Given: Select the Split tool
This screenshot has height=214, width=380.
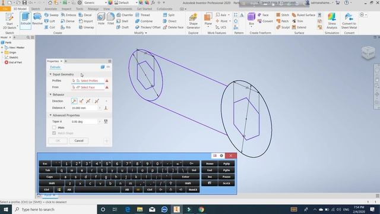Looking at the screenshot, I should coord(169,15).
